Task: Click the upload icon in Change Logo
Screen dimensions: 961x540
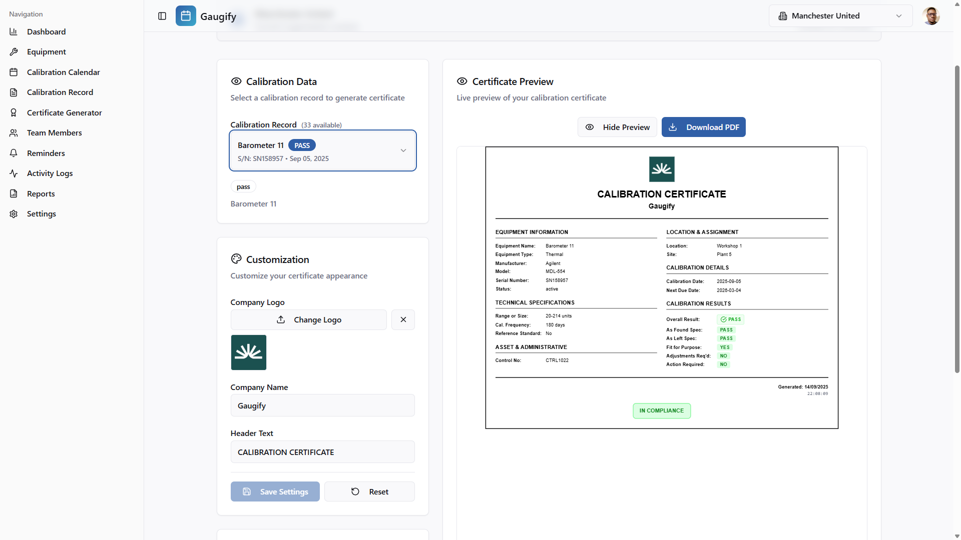Action: [281, 319]
